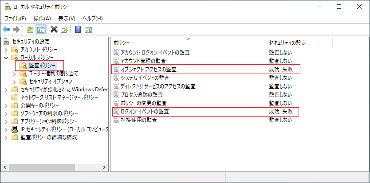This screenshot has height=183, width=370.
Task: Open the ファイル(F) menu
Action: click(16, 19)
